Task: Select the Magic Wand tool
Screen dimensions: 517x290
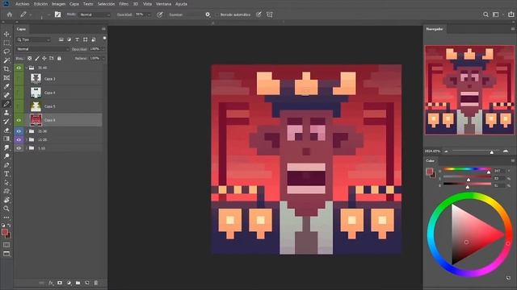Action: click(x=6, y=60)
